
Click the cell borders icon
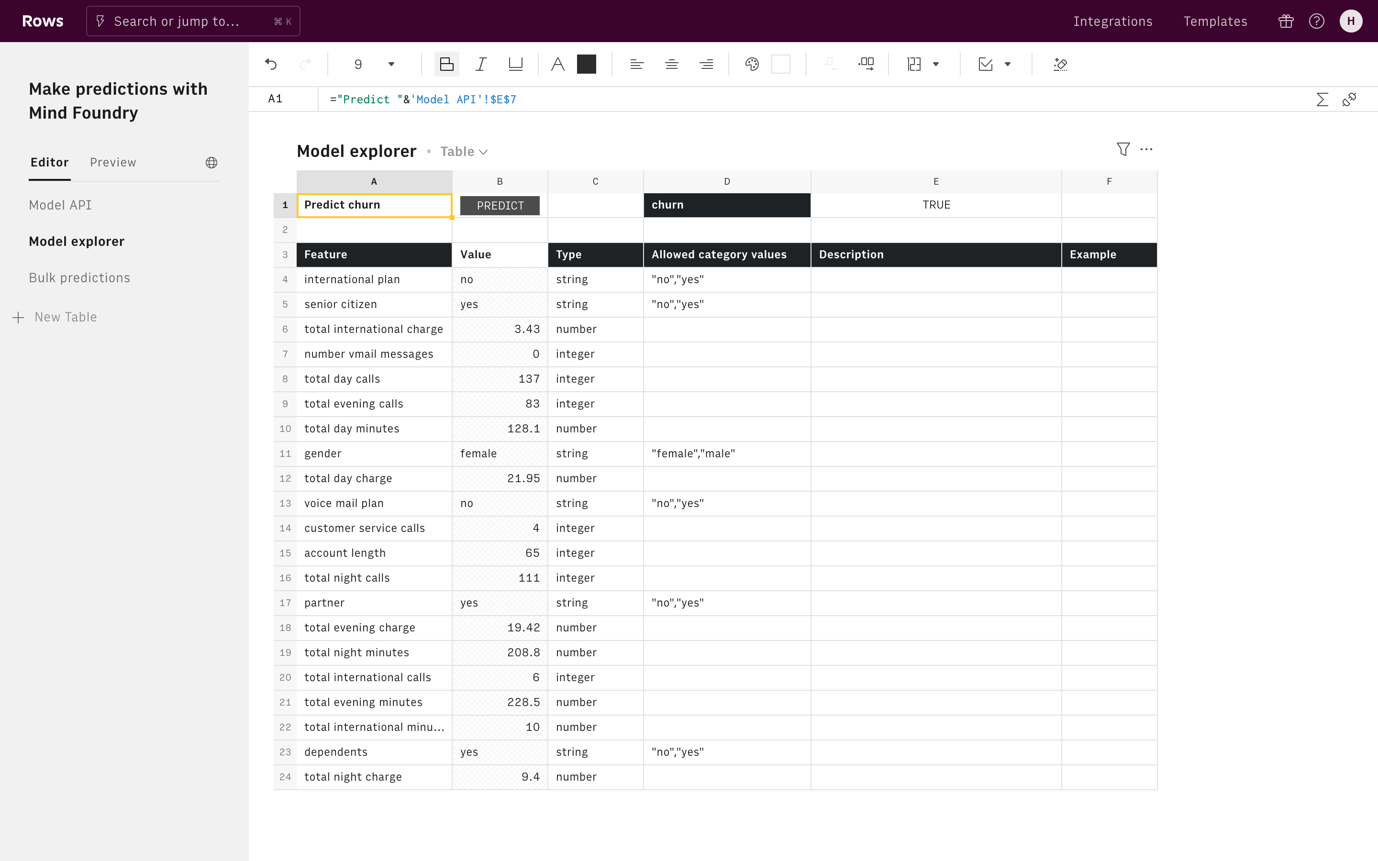click(x=914, y=65)
